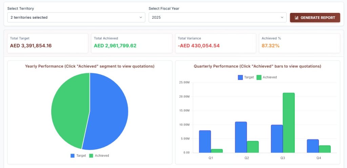Click the Q2 blue Target bar
The width and height of the screenshot is (347, 168).
click(241, 137)
